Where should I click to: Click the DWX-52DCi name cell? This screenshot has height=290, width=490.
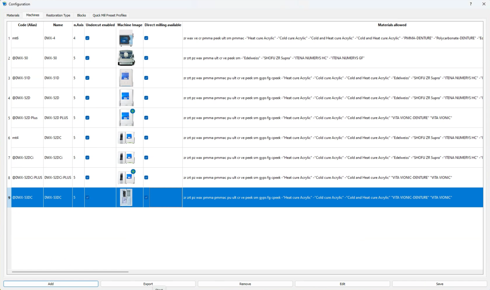58,158
